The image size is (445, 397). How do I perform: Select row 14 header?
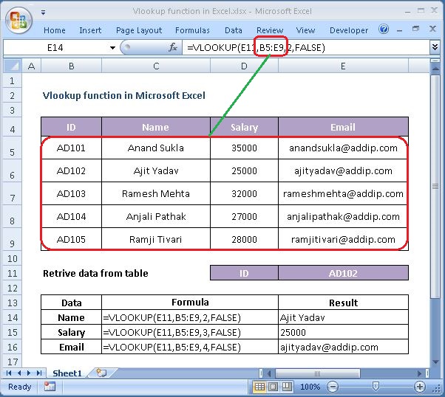point(13,317)
